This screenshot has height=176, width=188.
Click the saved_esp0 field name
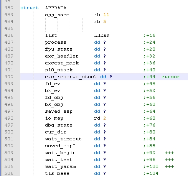pos(60,146)
